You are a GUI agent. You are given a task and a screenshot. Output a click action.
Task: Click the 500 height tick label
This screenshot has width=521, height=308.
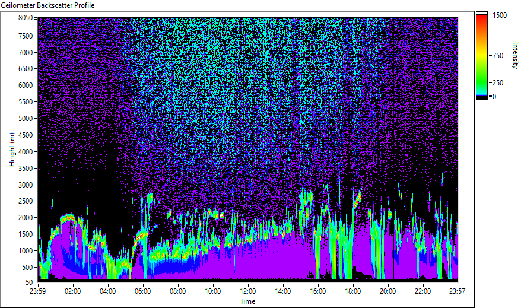27,268
